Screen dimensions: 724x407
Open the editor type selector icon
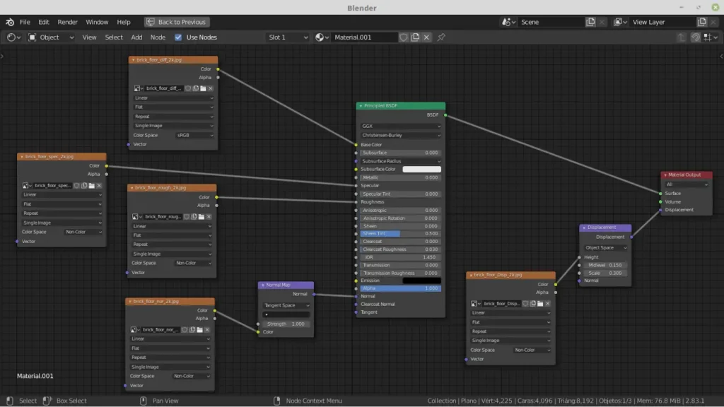(x=13, y=37)
